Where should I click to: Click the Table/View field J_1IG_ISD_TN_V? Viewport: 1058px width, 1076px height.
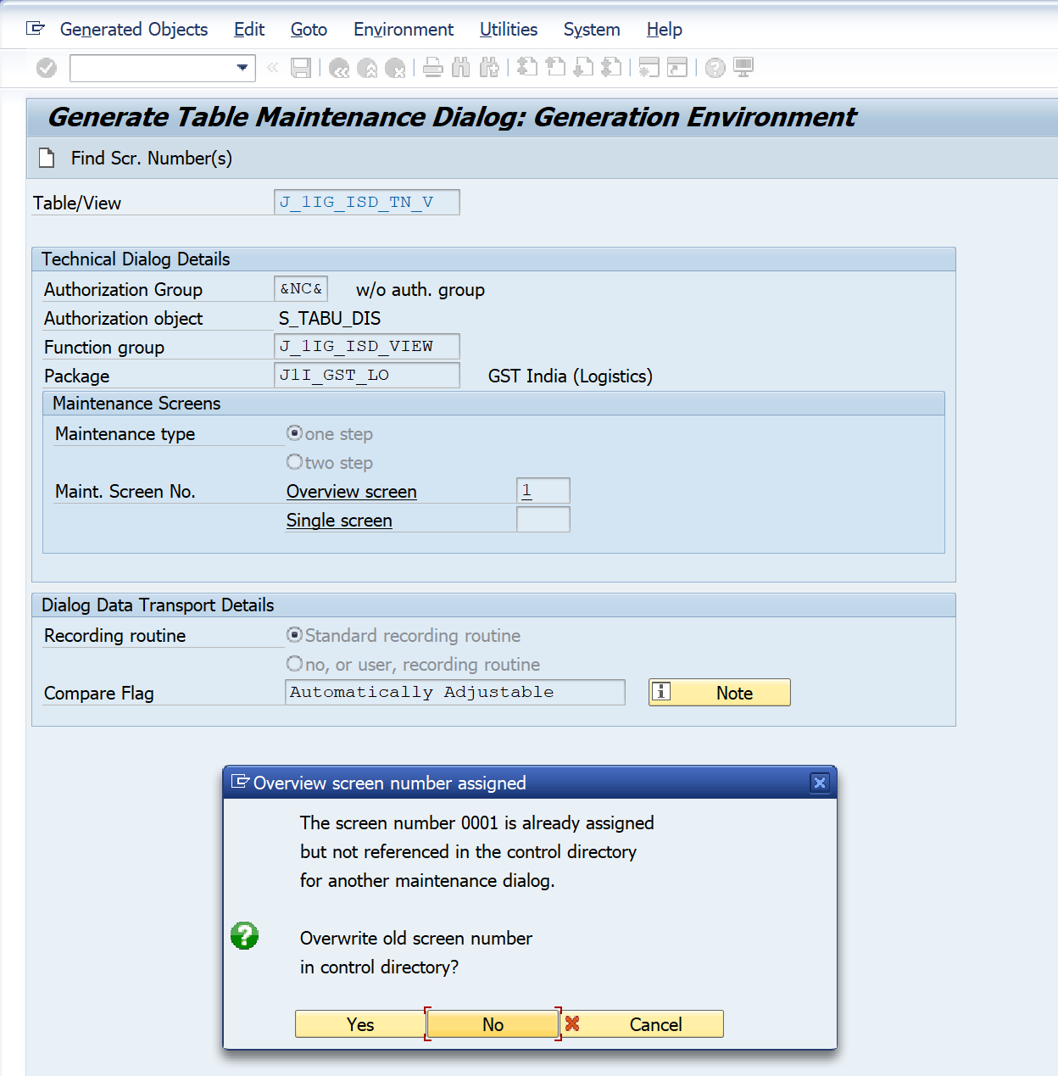pos(367,203)
